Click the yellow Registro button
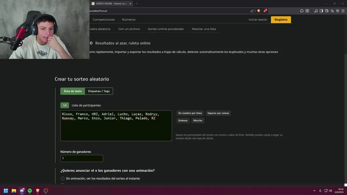The height and width of the screenshot is (195, 347). point(281,19)
